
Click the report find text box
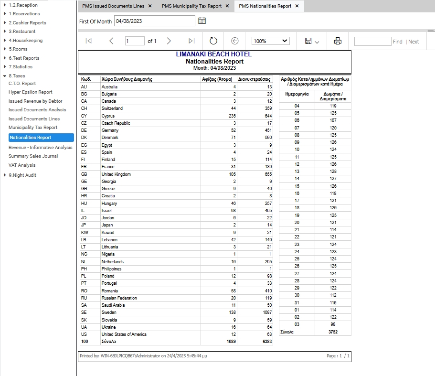372,42
